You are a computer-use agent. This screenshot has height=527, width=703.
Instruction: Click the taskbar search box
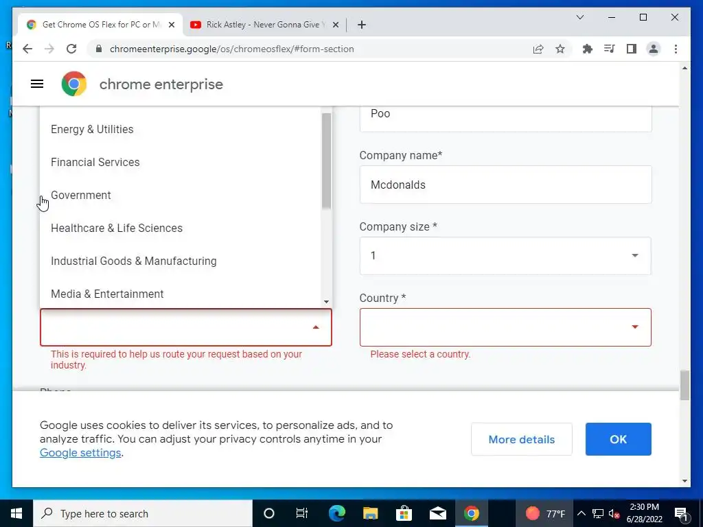(x=143, y=513)
